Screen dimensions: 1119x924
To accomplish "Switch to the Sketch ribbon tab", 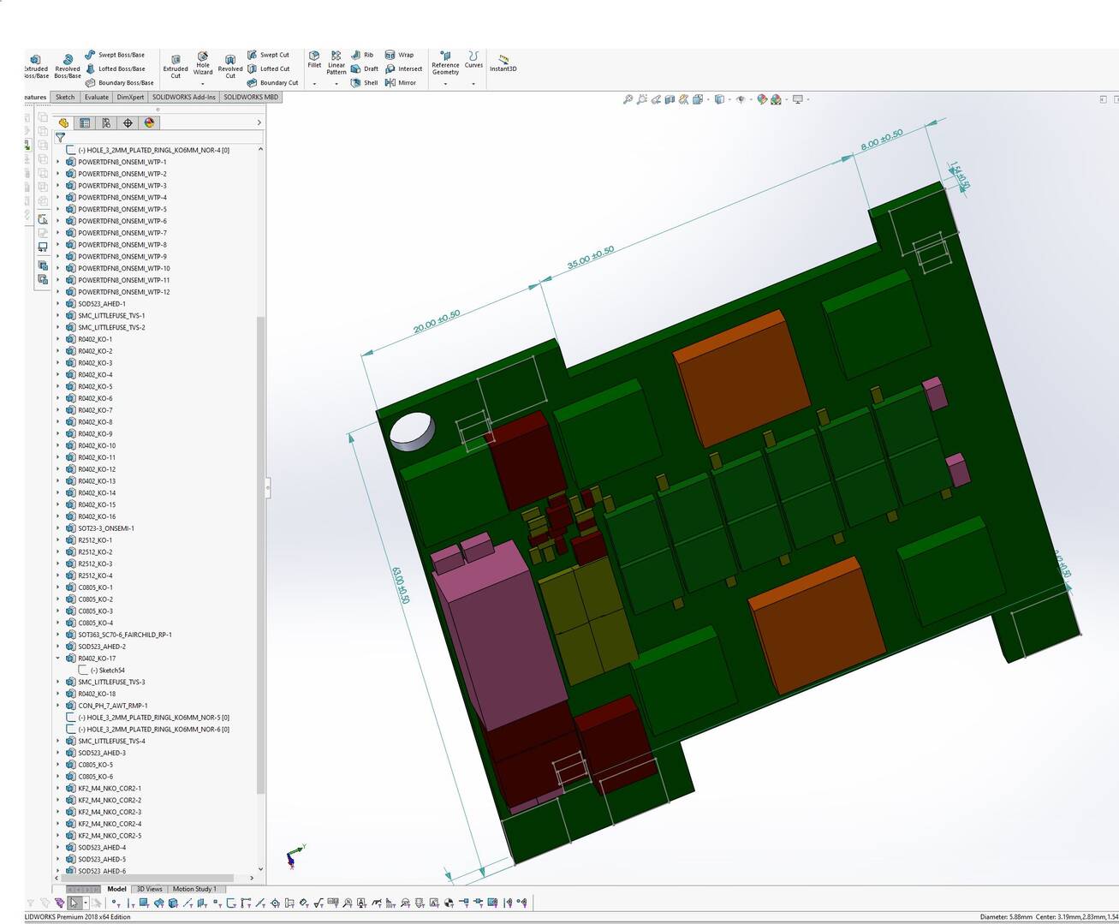I will tap(65, 98).
